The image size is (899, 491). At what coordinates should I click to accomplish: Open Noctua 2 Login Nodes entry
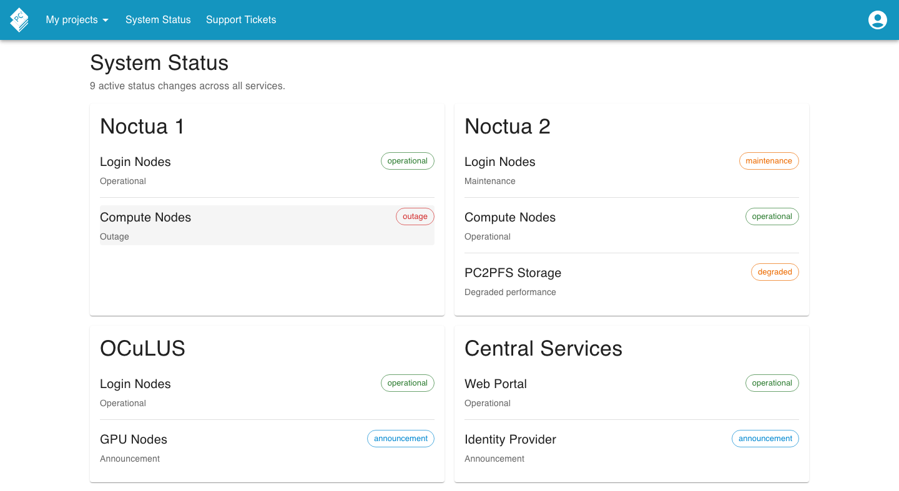pyautogui.click(x=632, y=170)
